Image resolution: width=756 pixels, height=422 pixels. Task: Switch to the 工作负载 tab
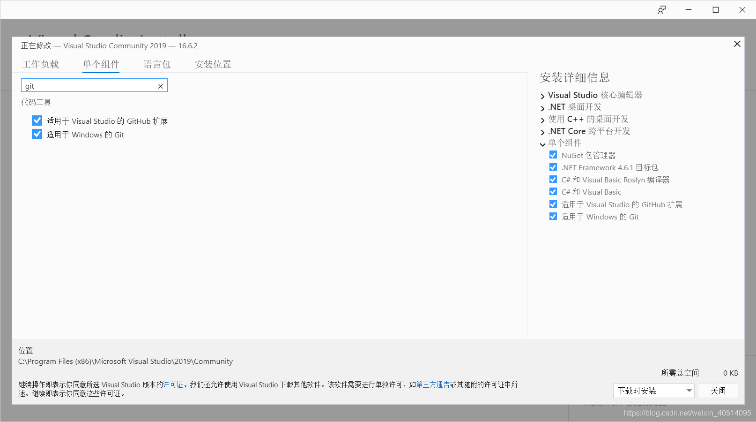click(x=41, y=64)
